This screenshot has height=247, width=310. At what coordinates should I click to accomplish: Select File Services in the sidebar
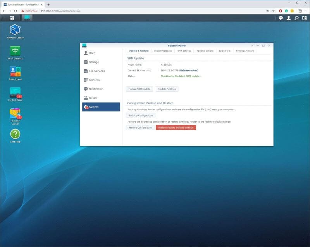[96, 71]
